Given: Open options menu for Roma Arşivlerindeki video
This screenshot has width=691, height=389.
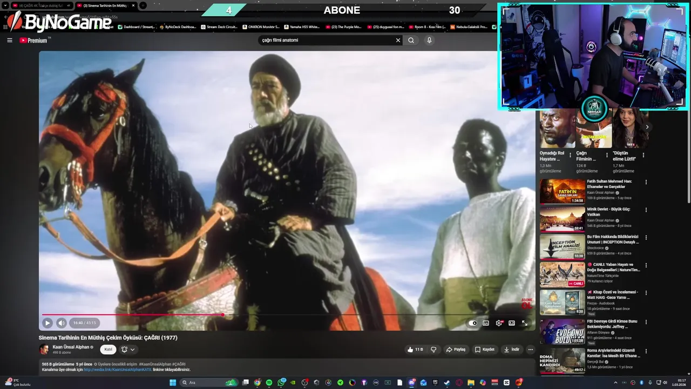Looking at the screenshot, I should point(646,351).
